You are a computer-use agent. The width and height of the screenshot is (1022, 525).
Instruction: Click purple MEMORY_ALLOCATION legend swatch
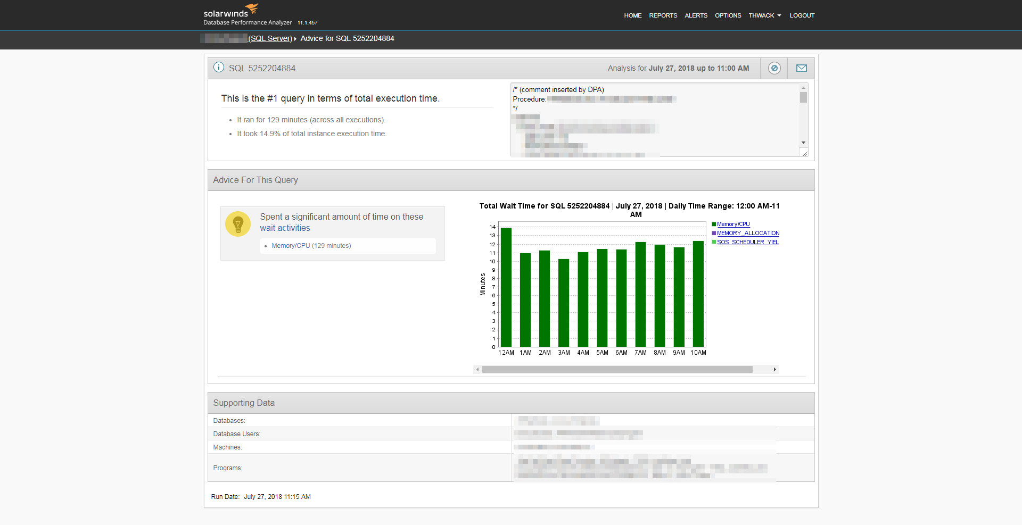point(714,233)
